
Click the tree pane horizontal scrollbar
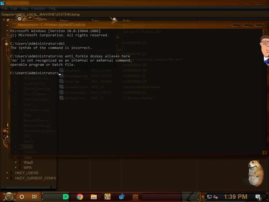click(x=28, y=188)
